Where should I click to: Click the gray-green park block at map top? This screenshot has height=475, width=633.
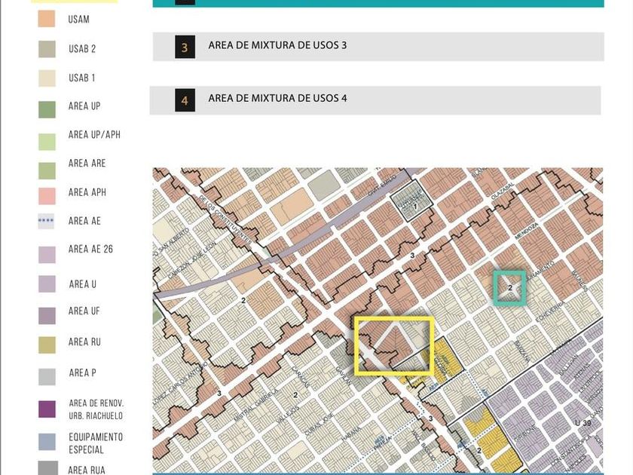pyautogui.click(x=326, y=185)
